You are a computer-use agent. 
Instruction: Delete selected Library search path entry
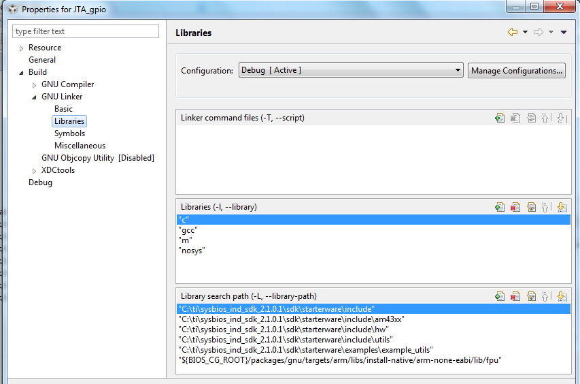(515, 296)
